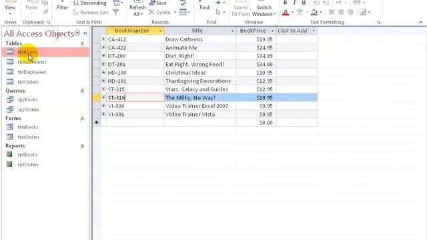The image size is (427, 240).
Task: Delete the selected record
Action: pos(160,13)
